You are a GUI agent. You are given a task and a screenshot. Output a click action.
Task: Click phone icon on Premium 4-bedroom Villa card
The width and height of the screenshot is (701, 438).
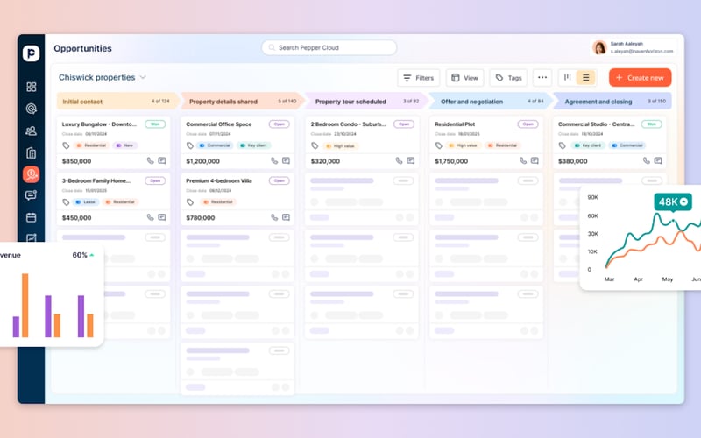click(x=274, y=217)
